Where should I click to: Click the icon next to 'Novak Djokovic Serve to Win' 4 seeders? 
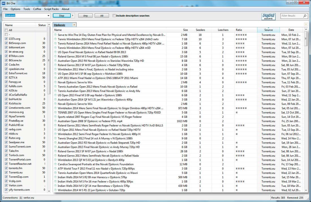(x=55, y=82)
